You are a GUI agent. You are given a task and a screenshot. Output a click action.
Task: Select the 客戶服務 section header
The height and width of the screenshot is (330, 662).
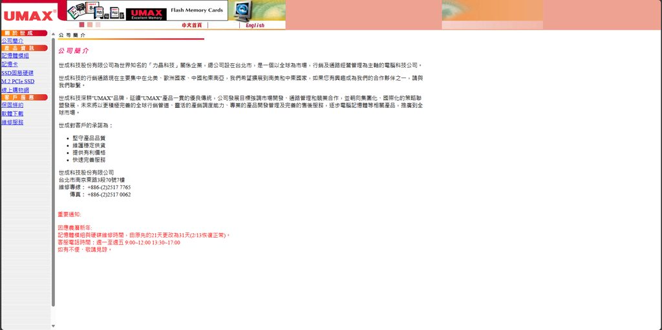coord(24,97)
